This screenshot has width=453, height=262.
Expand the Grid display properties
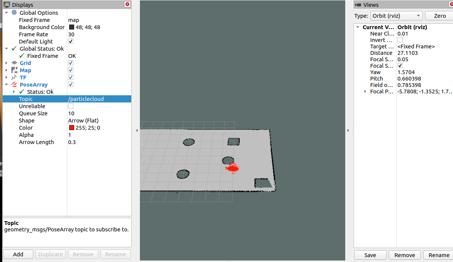point(6,63)
